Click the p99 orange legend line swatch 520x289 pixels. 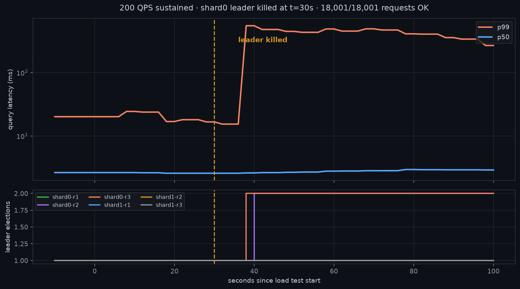[x=485, y=27]
